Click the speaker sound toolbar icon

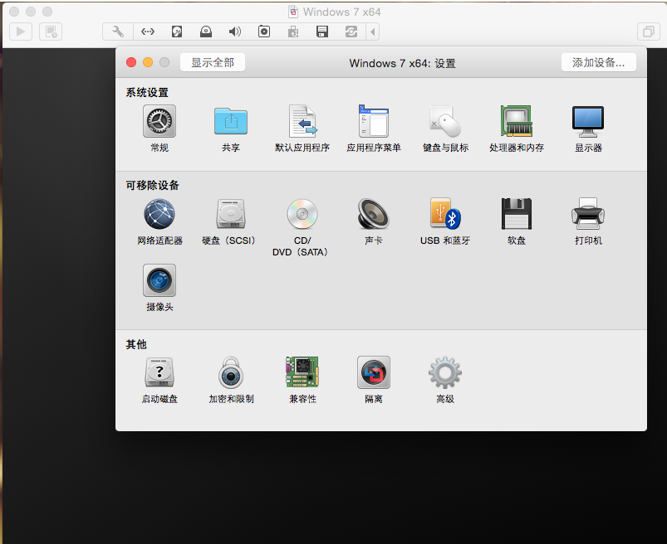pyautogui.click(x=235, y=32)
